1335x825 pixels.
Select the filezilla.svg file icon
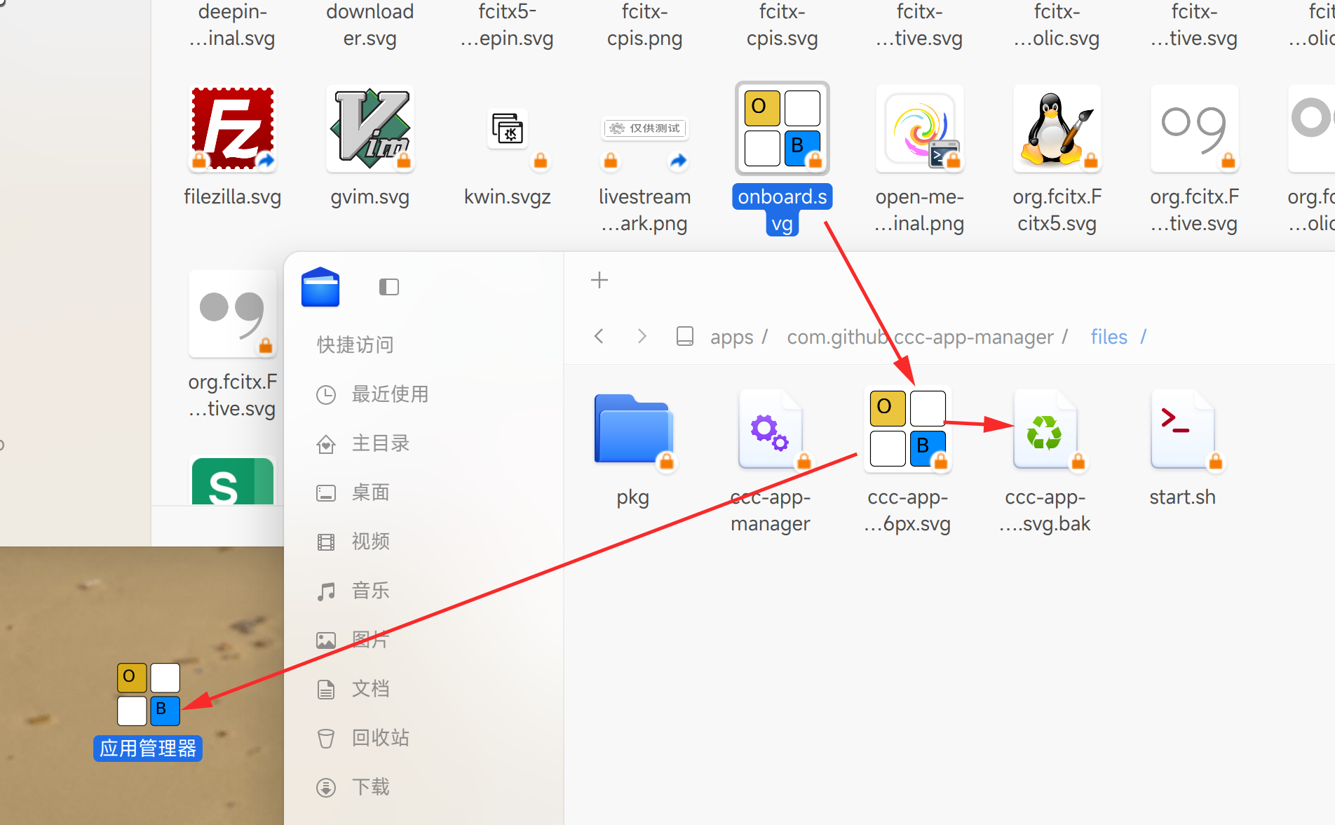click(233, 128)
